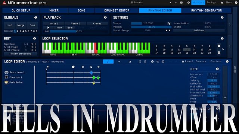Decrease Speed change with left arrow
Screen dimensions: 239x134
click(166, 31)
